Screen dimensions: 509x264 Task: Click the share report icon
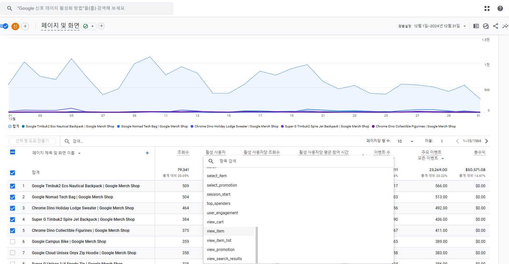[x=495, y=26]
